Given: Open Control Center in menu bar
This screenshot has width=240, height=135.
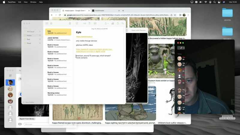Looking at the screenshot, I should 219,2.
